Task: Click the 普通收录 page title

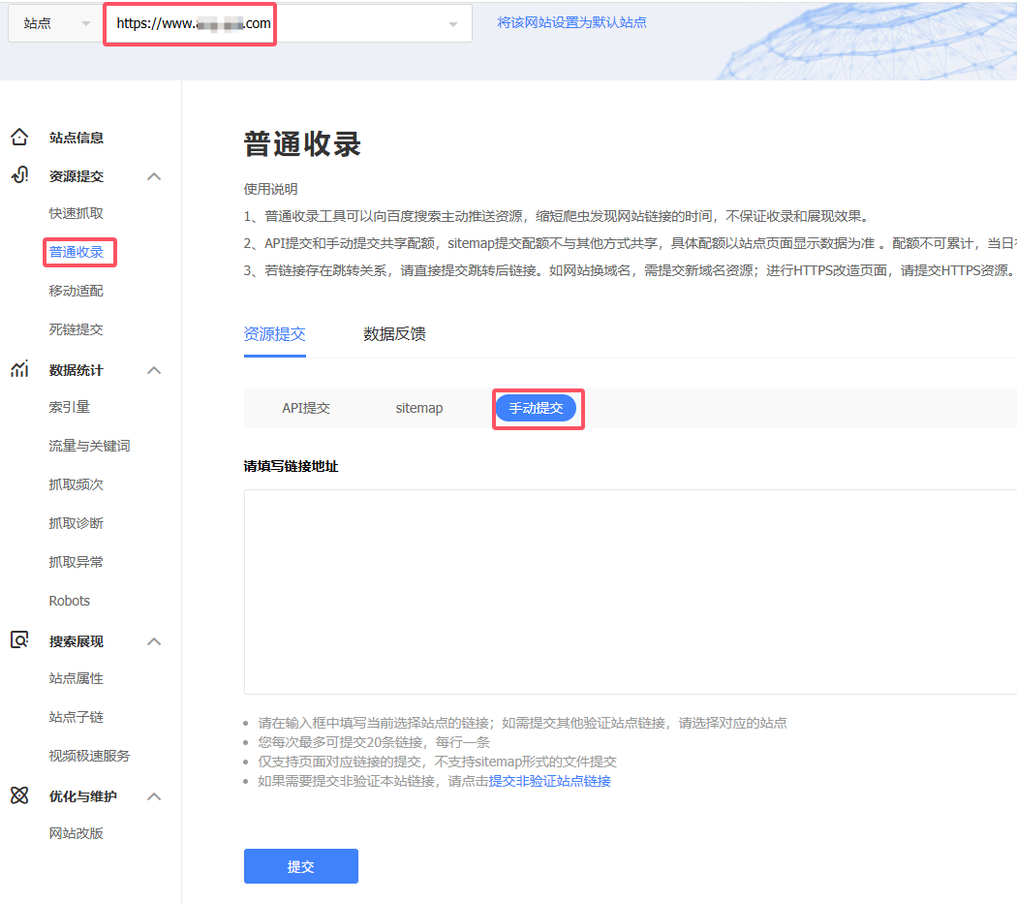Action: 302,144
